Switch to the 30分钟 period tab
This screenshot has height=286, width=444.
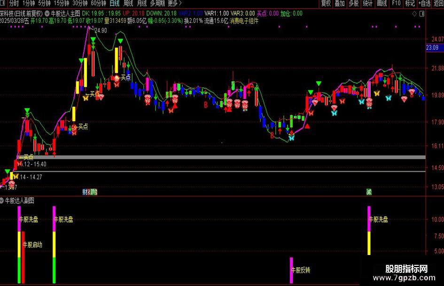tap(80, 3)
